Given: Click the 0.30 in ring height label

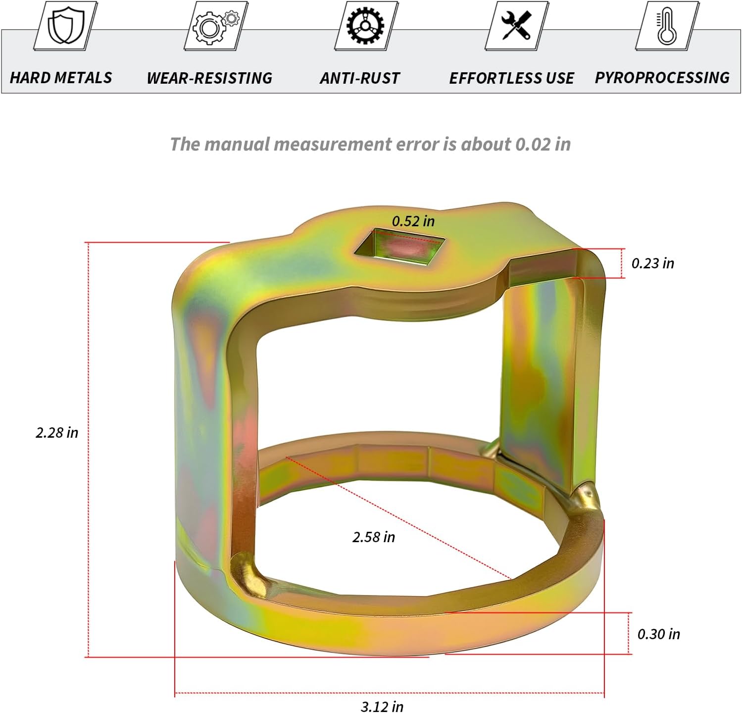Looking at the screenshot, I should pyautogui.click(x=658, y=634).
